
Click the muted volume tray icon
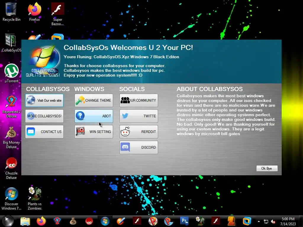273,222
